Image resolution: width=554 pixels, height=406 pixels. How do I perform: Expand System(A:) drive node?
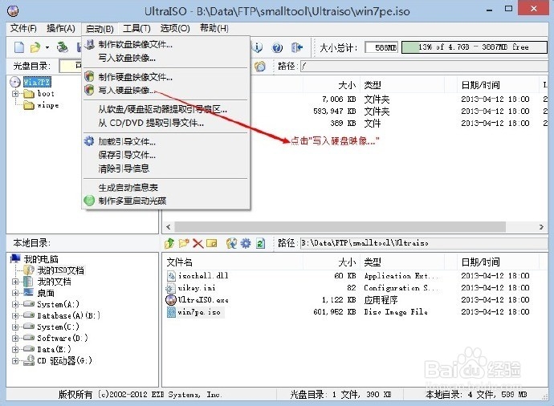(15, 304)
